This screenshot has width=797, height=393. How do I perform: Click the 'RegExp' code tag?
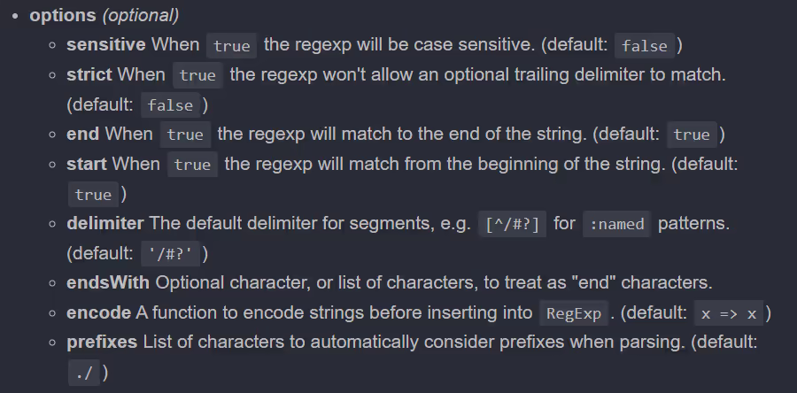coord(574,313)
